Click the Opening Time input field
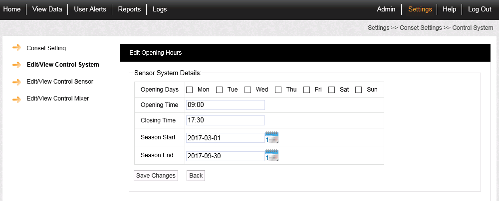Image resolution: width=499 pixels, height=201 pixels. (225, 105)
